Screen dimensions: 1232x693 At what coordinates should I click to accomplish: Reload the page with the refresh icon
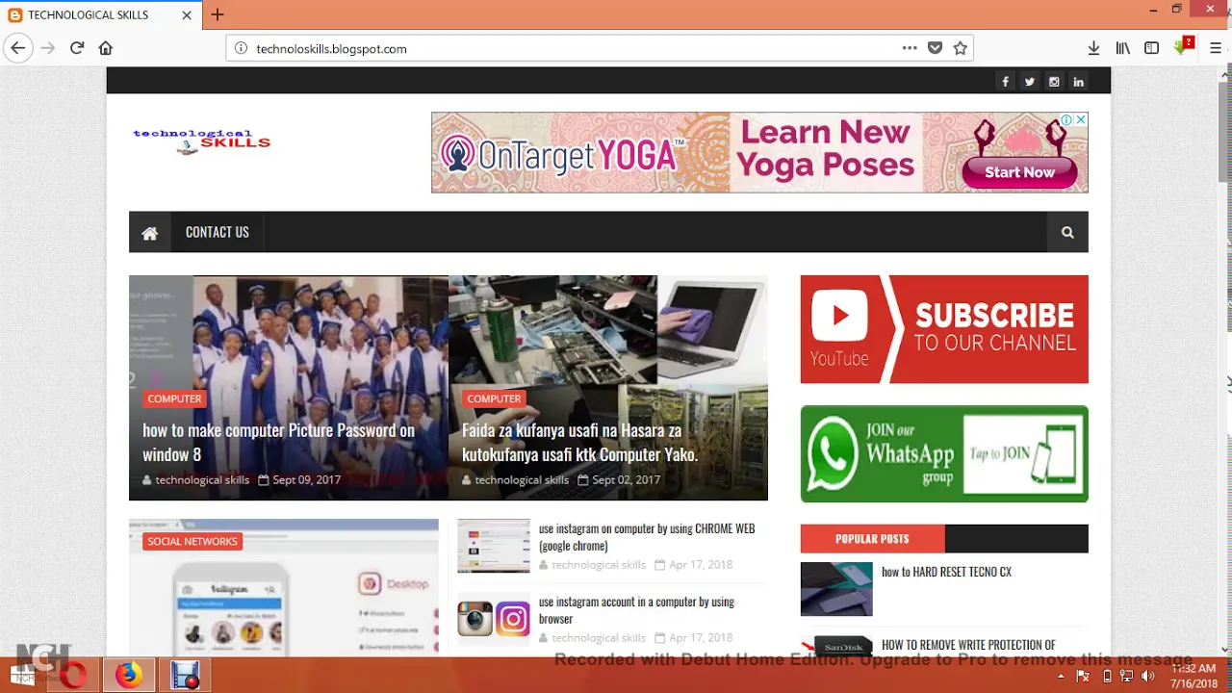[77, 48]
